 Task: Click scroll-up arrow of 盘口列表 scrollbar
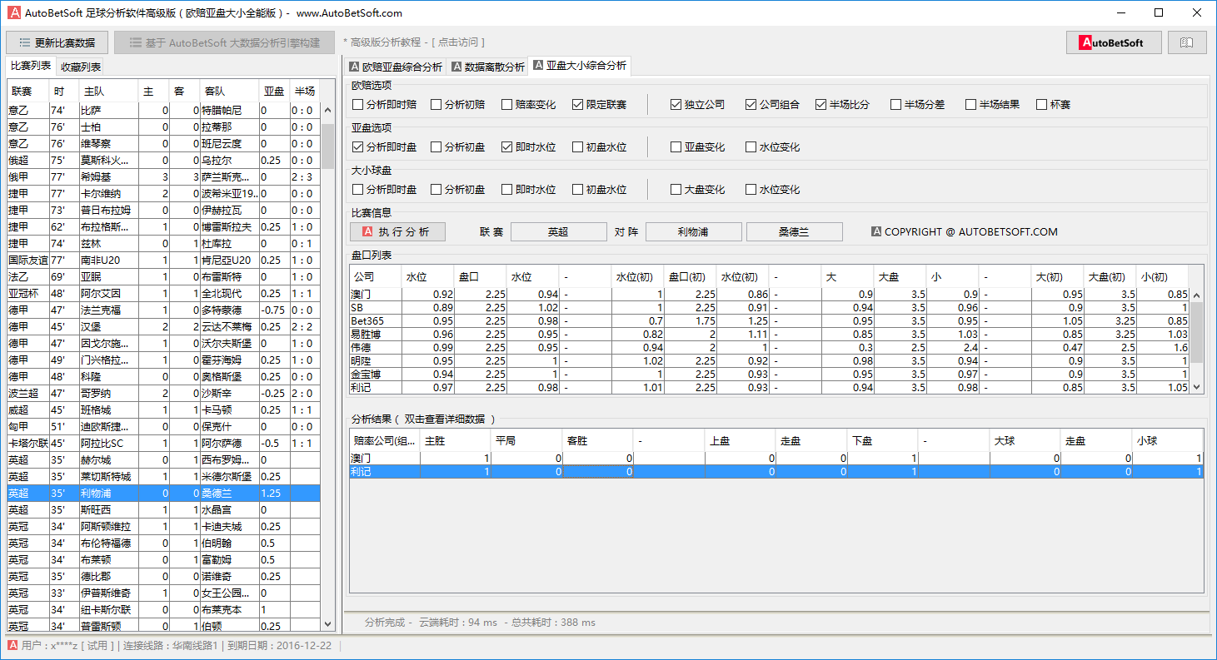[1197, 295]
